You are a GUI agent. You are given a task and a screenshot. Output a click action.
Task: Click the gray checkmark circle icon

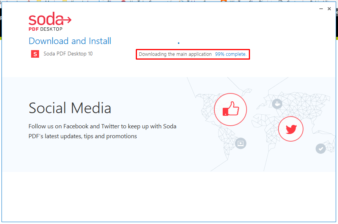321,148
